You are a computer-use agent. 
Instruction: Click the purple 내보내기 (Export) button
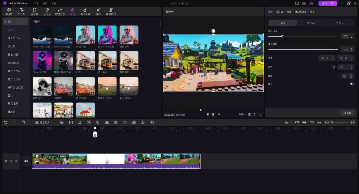[x=329, y=3]
